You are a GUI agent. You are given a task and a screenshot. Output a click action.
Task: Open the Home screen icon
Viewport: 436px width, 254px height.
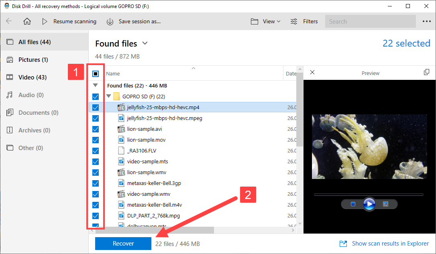[x=27, y=21]
